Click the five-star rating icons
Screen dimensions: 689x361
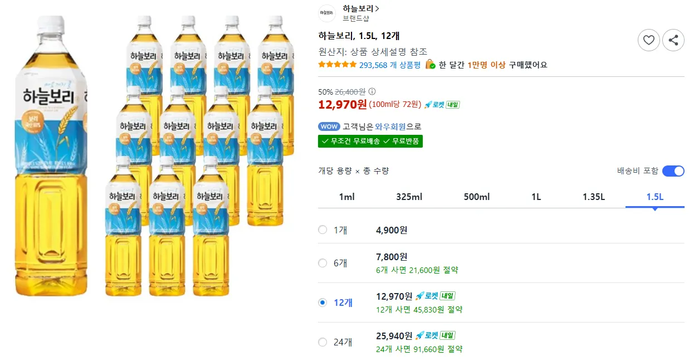(337, 65)
